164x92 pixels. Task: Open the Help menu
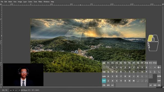click(x=52, y=2)
